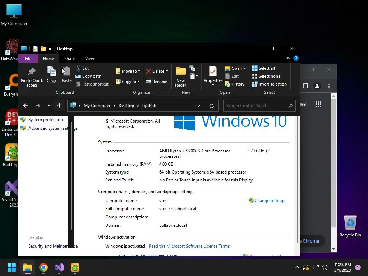The image size is (368, 276).
Task: Click Select all in ribbon
Action: [263, 68]
